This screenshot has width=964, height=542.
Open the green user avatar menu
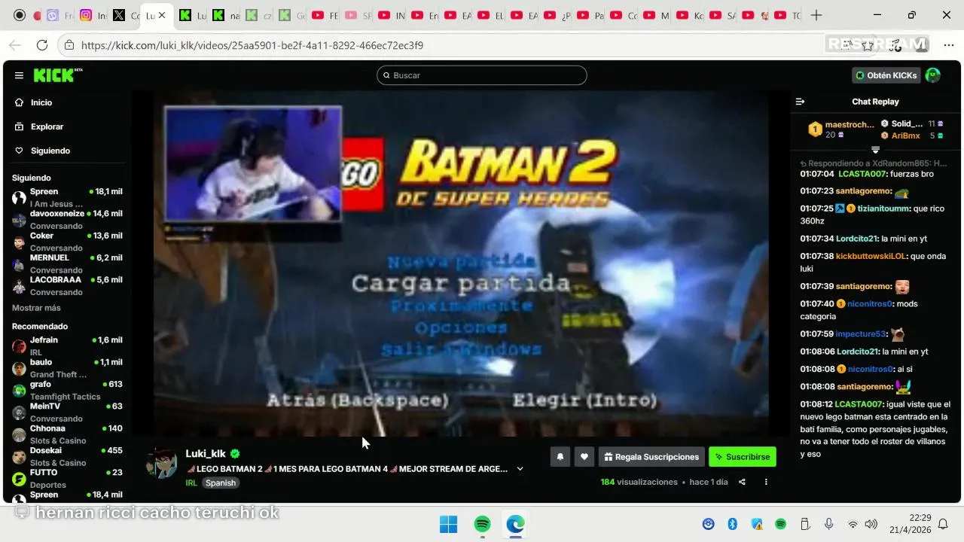click(x=933, y=75)
